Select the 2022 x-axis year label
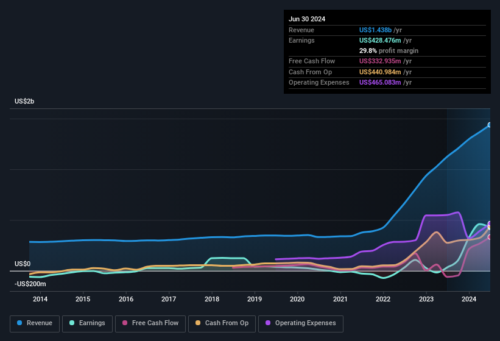The image size is (500, 341). pos(383,299)
